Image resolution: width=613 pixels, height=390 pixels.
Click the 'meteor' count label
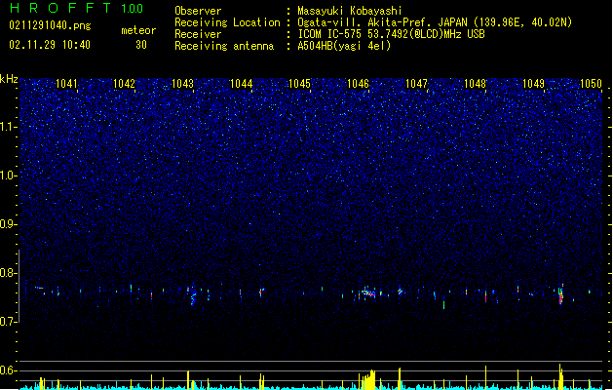138,30
